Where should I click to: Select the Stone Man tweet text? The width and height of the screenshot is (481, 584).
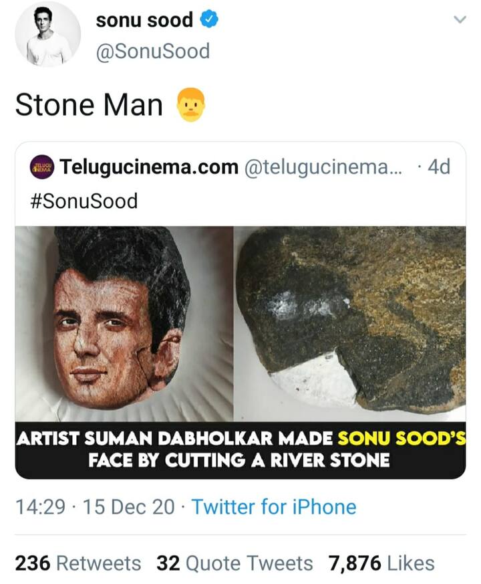(x=90, y=105)
